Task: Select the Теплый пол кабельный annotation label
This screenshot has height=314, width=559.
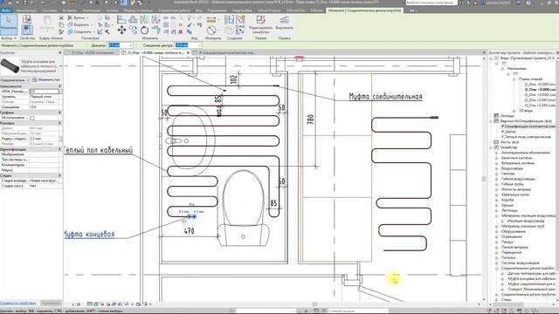Action: pyautogui.click(x=99, y=150)
